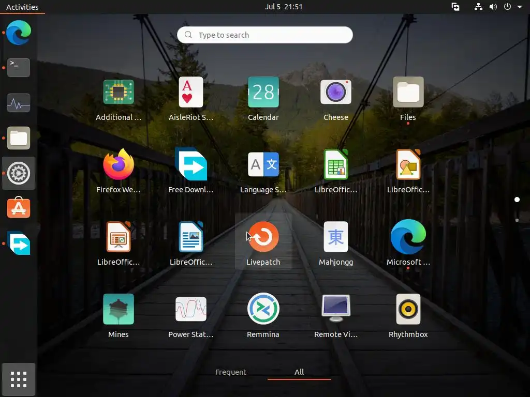This screenshot has height=397, width=530.
Task: Open Remote Viewer app
Action: coord(335,309)
